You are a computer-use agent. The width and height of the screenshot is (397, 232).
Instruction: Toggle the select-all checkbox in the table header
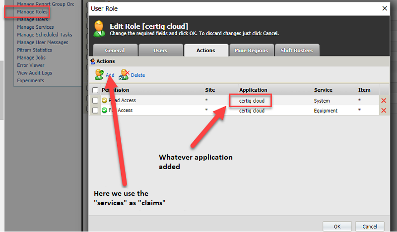[x=95, y=90]
